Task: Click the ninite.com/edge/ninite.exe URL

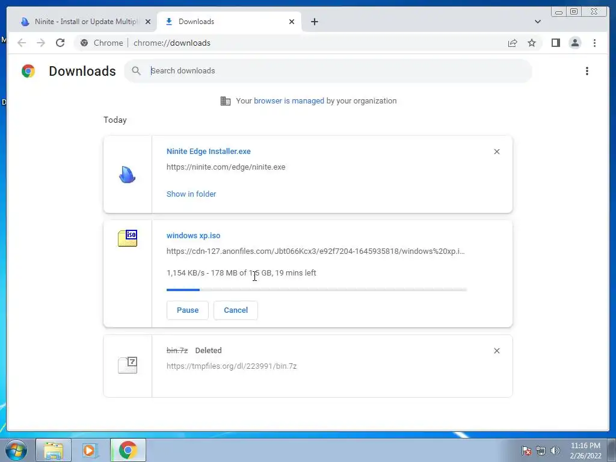Action: pos(226,167)
